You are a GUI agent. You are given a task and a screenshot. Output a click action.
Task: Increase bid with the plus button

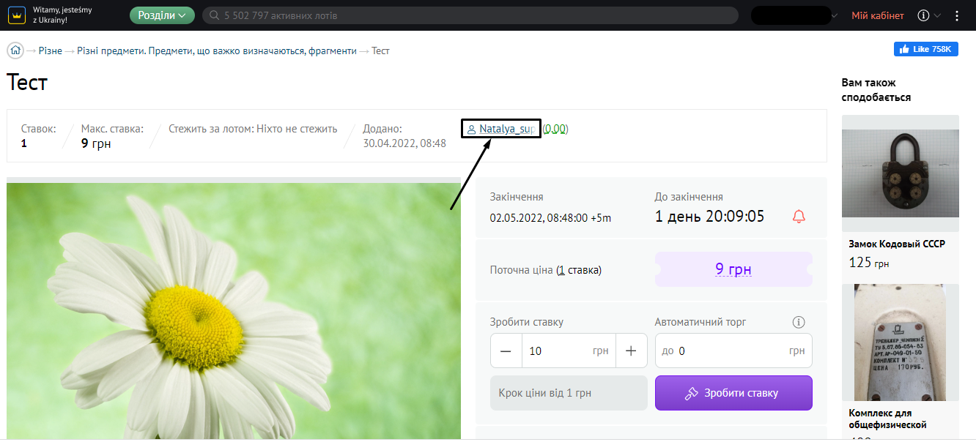(x=631, y=351)
